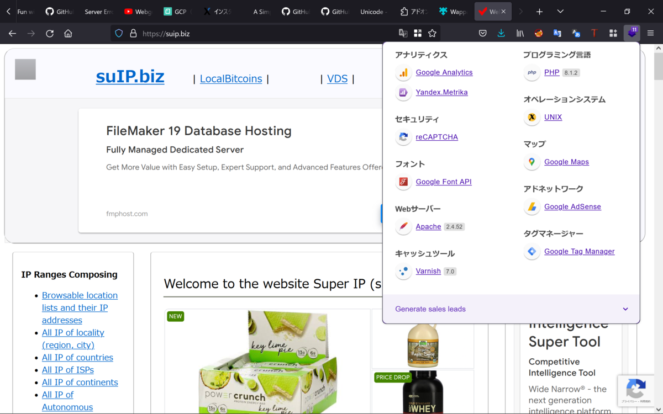663x414 pixels.
Task: Click the Google Font API icon
Action: pos(403,182)
